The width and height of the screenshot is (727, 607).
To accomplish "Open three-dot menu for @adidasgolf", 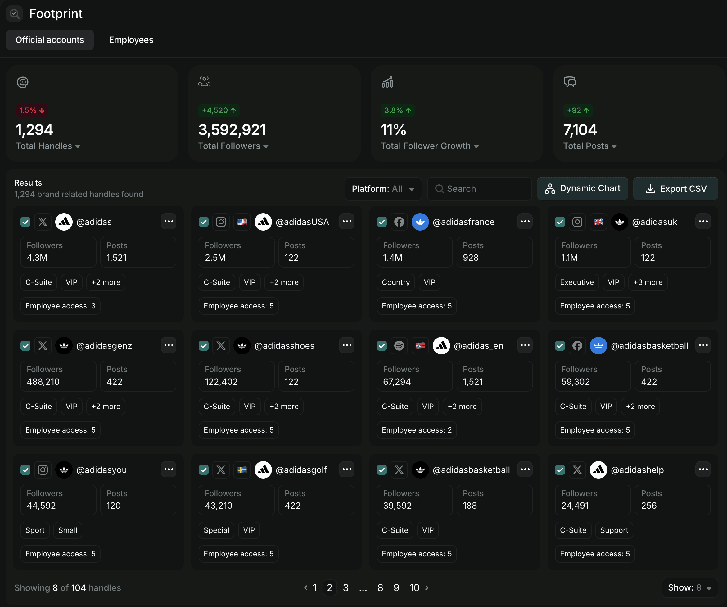I will point(347,469).
